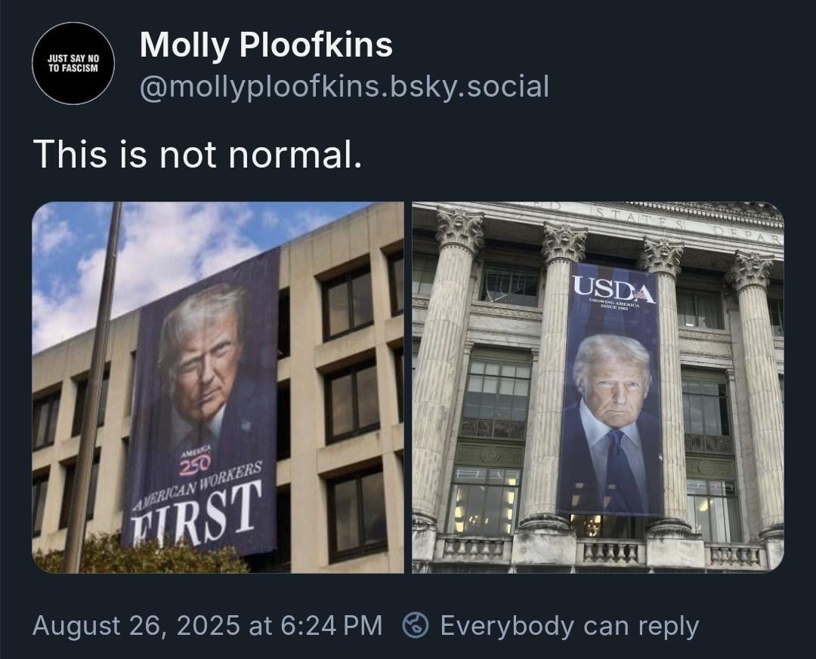Click the reply-settings globe icon
The width and height of the screenshot is (816, 659).
click(x=416, y=625)
